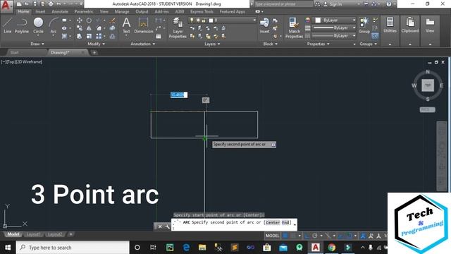
Task: Toggle layer on/off lightbulb in layer dropdown
Action: [x=192, y=20]
